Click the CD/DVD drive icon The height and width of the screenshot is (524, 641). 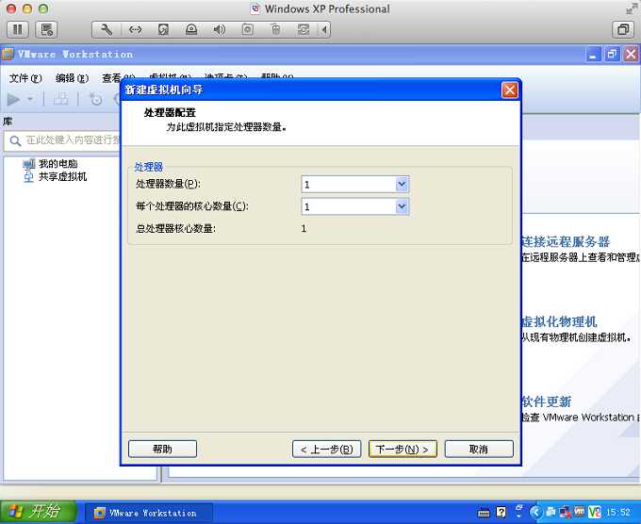(x=191, y=29)
